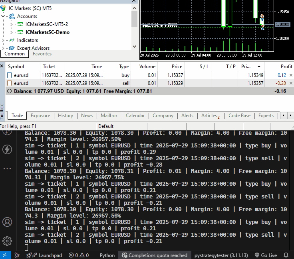Click the Launchpad status bar item
The height and width of the screenshot is (259, 294).
(x=44, y=255)
